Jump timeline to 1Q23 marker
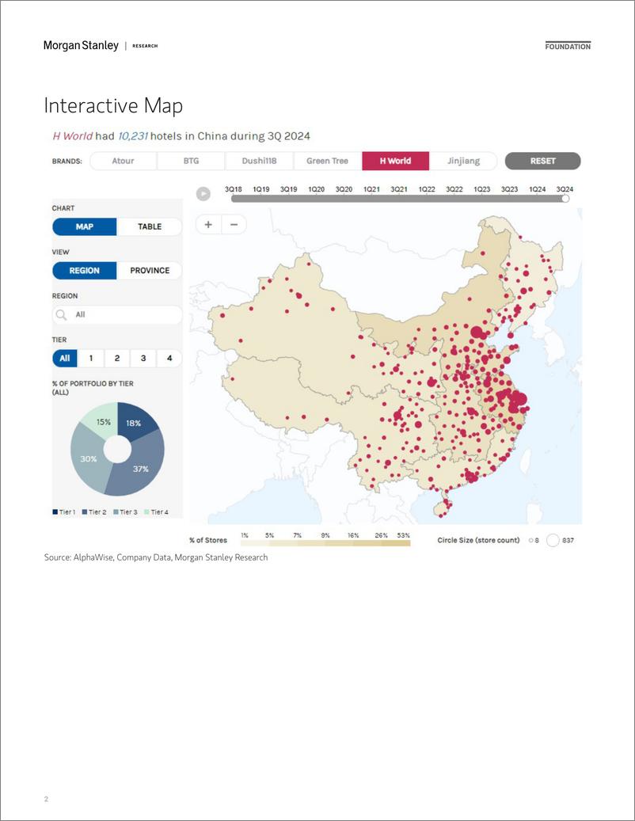 [x=481, y=189]
